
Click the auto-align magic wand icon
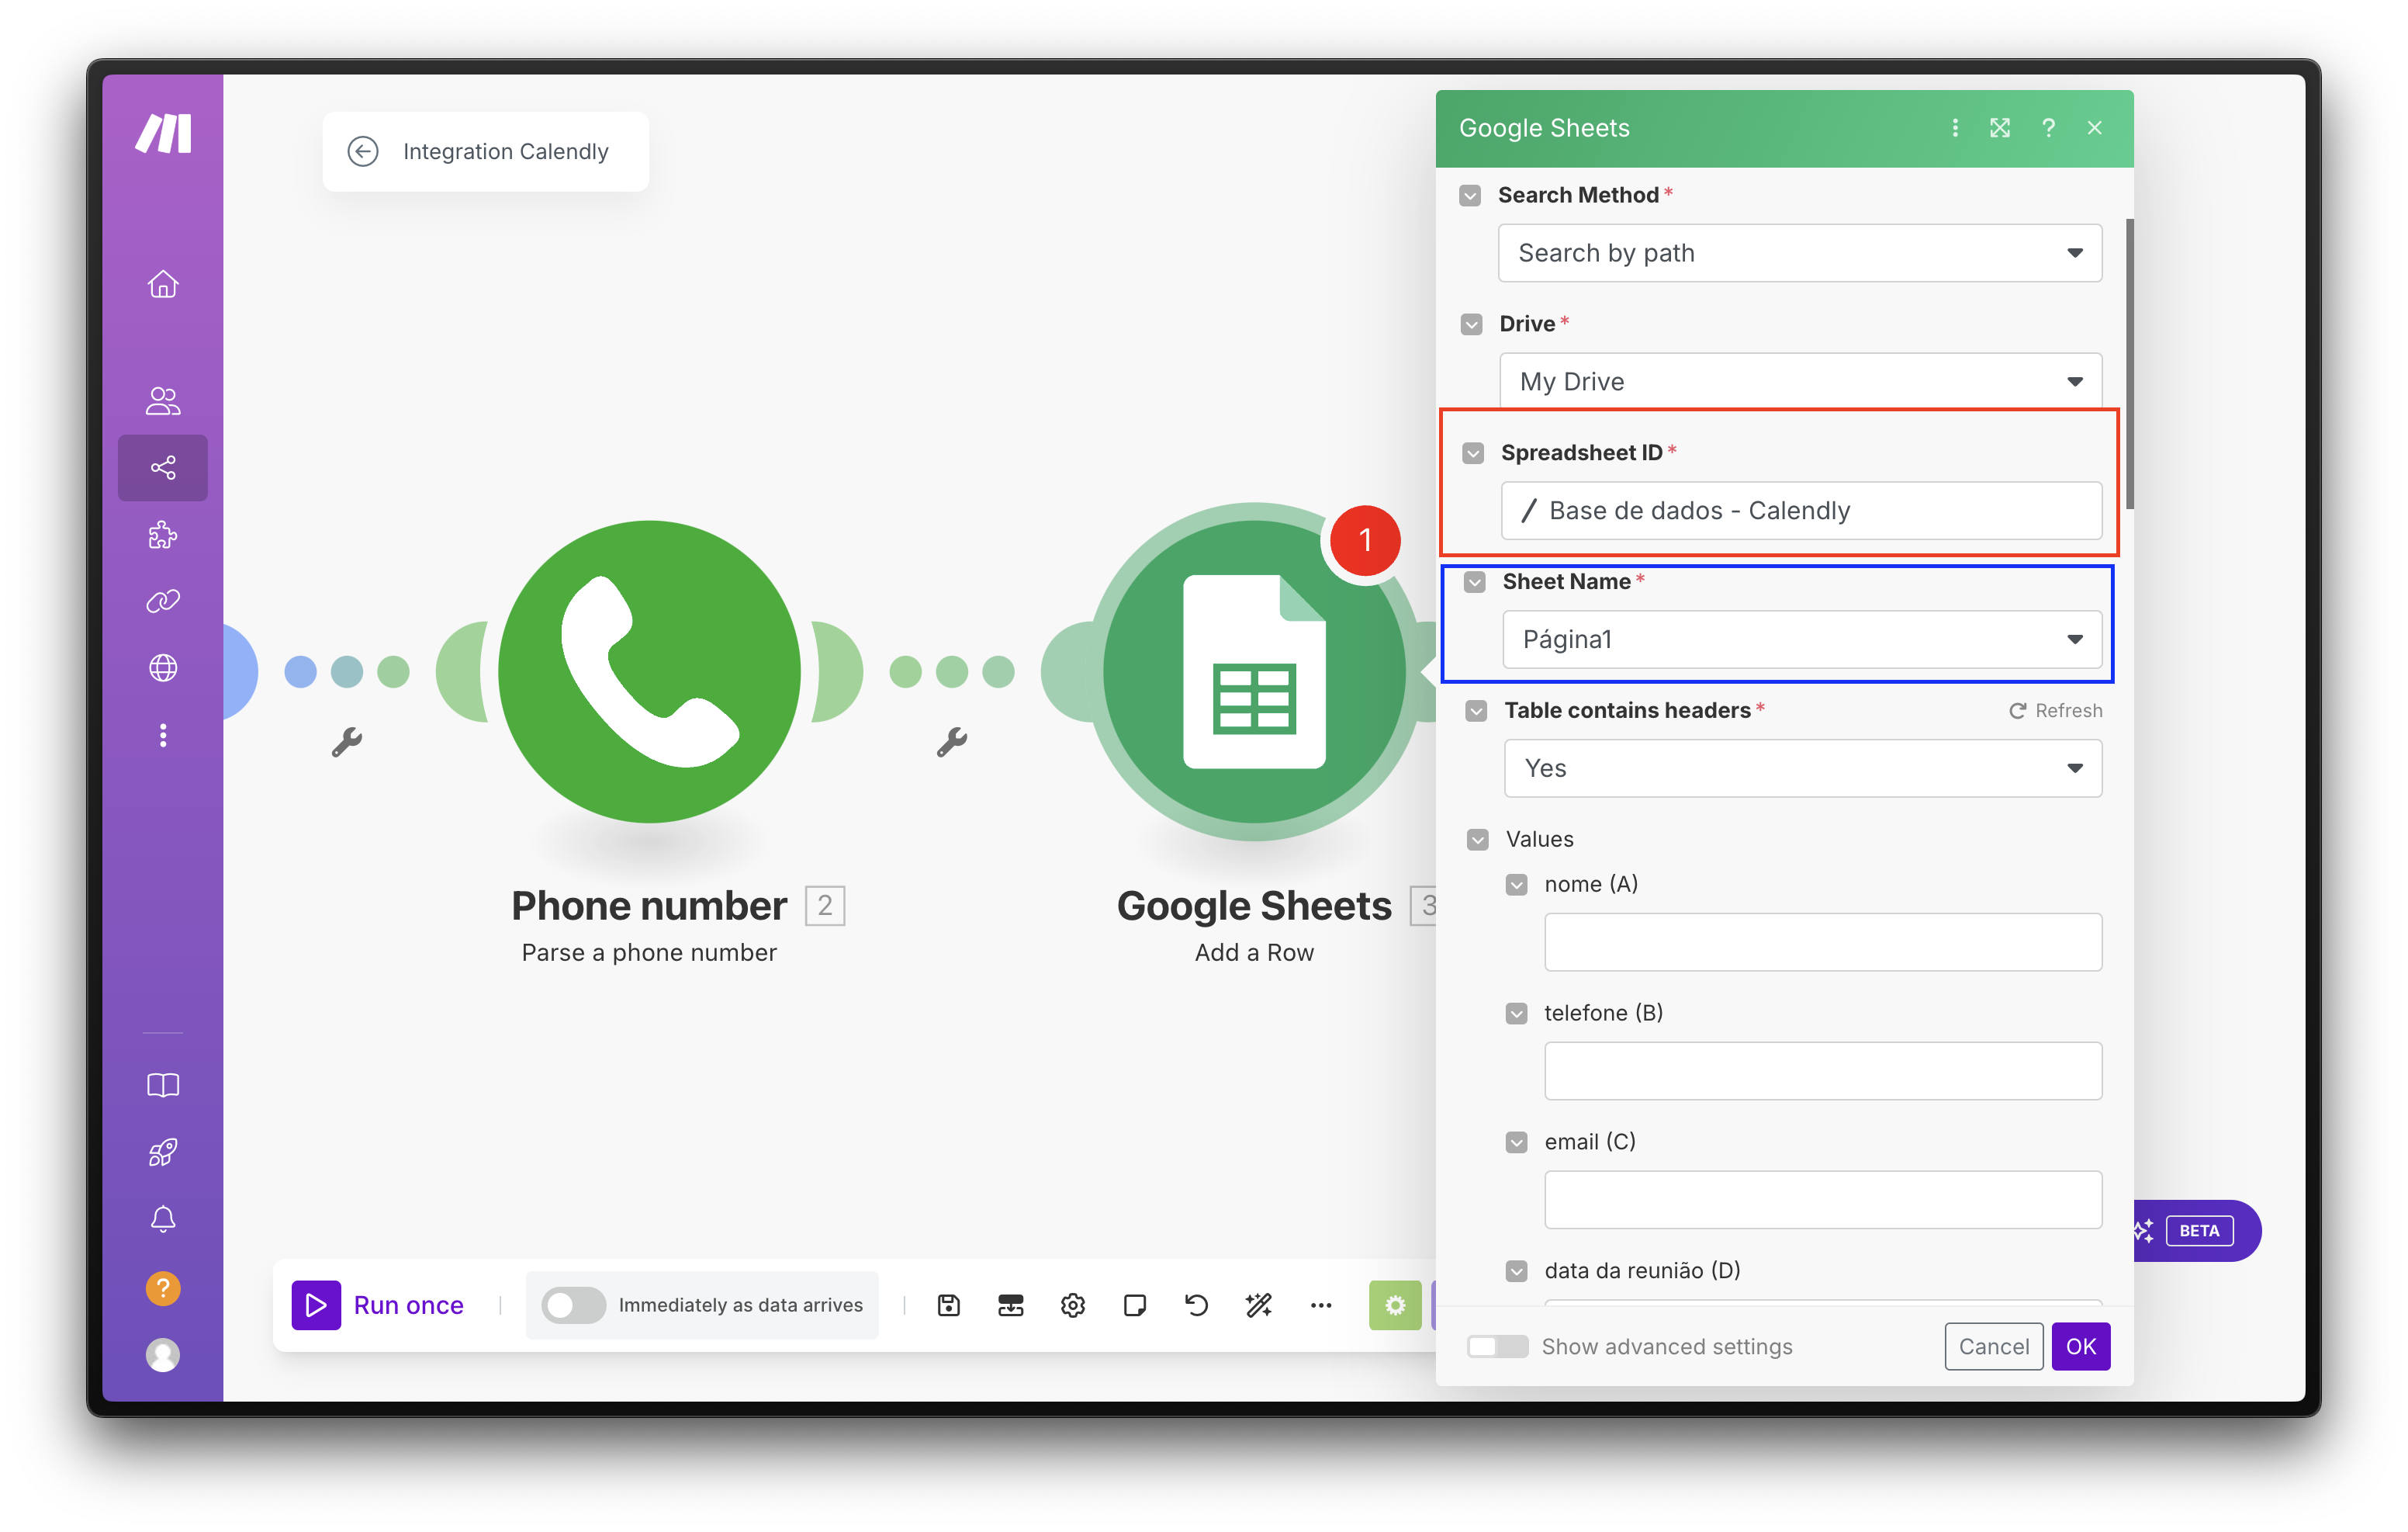pyautogui.click(x=1258, y=1305)
